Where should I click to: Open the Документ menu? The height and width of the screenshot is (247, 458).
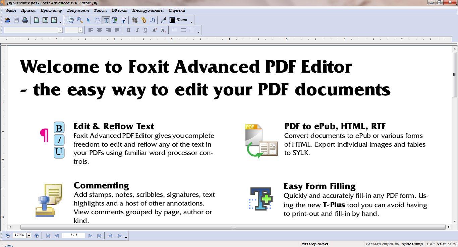(78, 10)
